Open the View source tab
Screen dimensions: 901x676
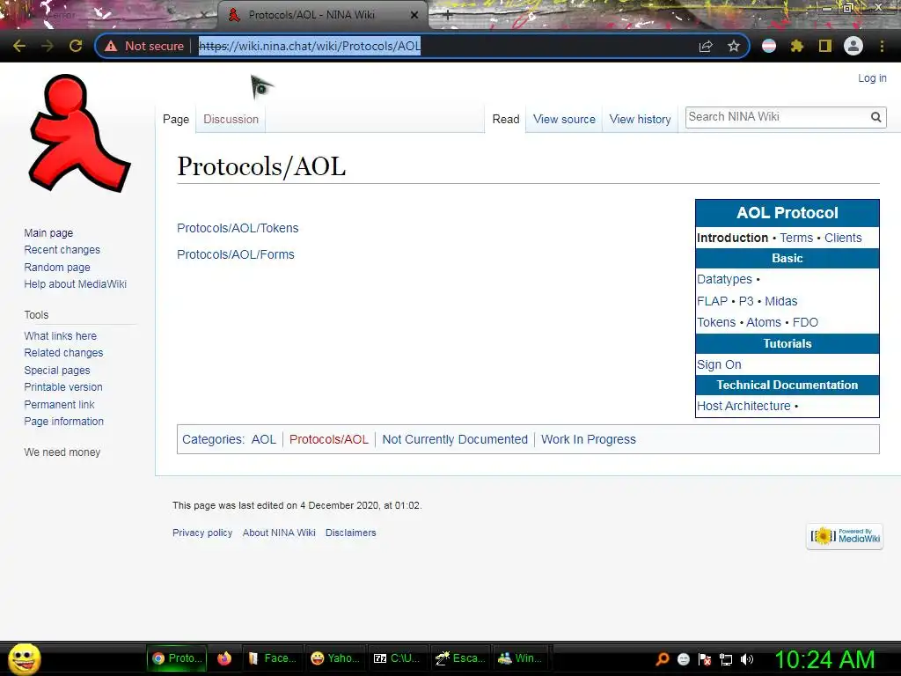tap(564, 120)
